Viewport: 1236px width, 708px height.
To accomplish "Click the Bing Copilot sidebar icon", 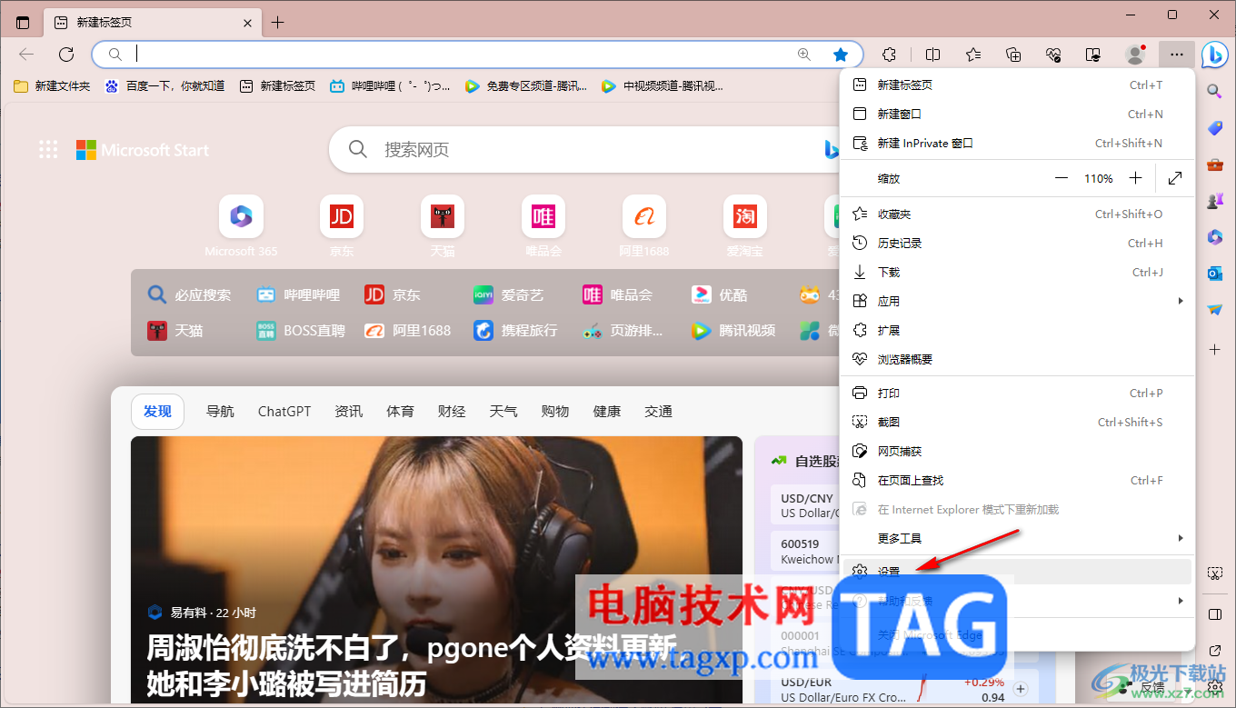I will click(1215, 55).
